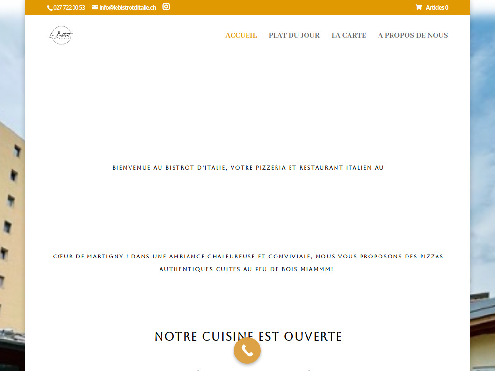Click the welcome text about Bistrot d'Italie
The width and height of the screenshot is (495, 371).
[247, 167]
